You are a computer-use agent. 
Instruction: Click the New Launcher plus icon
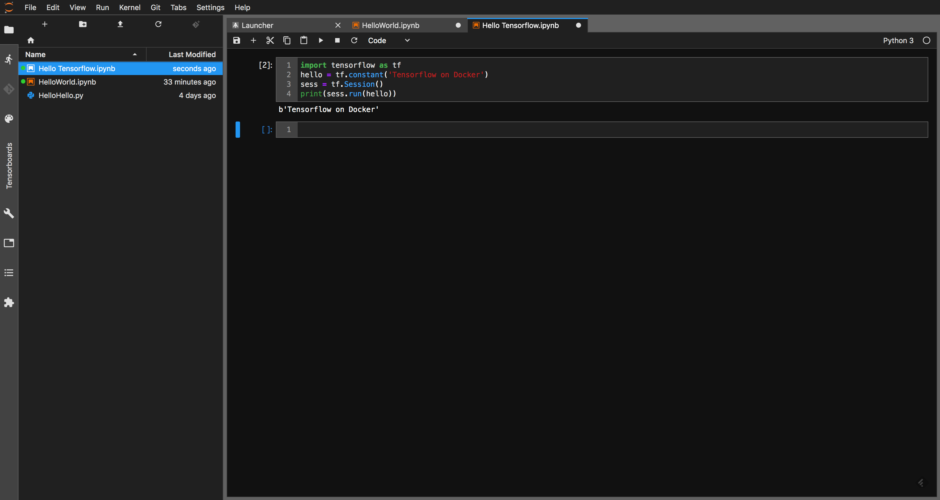click(x=45, y=24)
